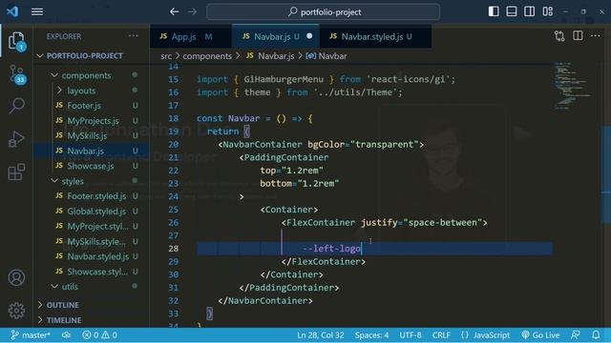The image size is (611, 343).
Task: Click line number 20 in the gutter
Action: pyautogui.click(x=174, y=144)
